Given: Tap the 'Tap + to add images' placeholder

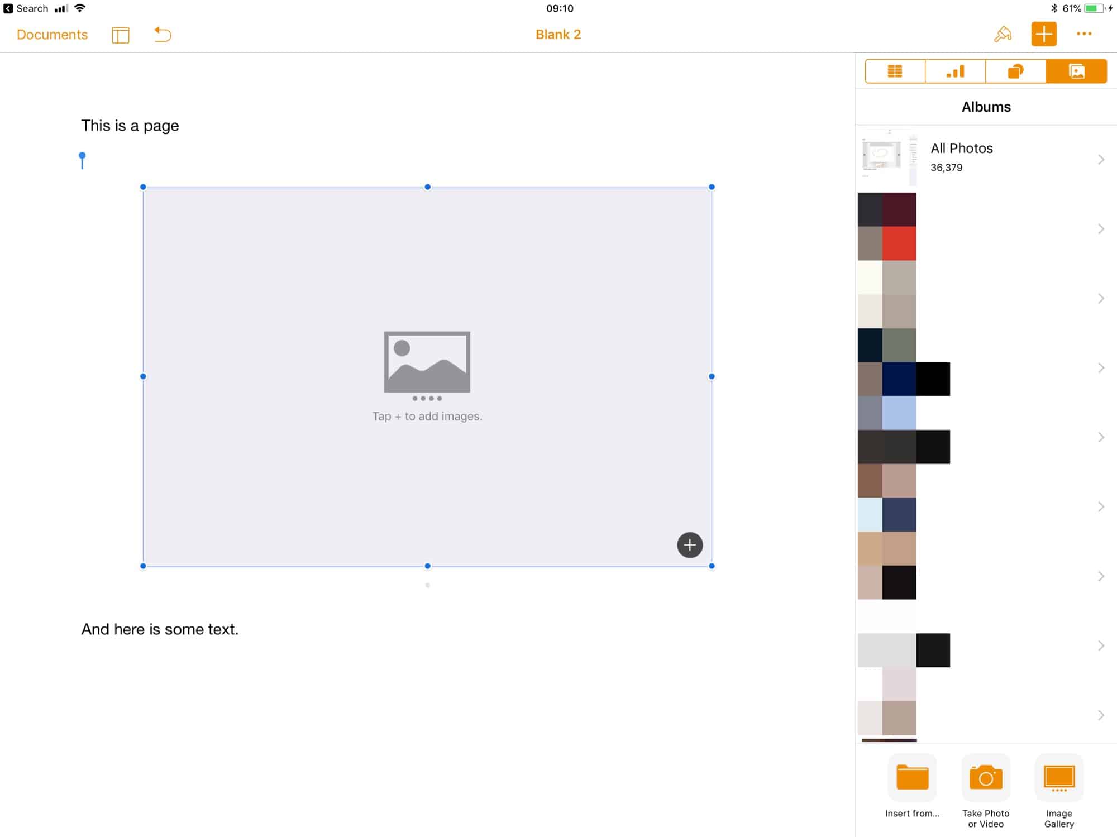Looking at the screenshot, I should click(427, 415).
